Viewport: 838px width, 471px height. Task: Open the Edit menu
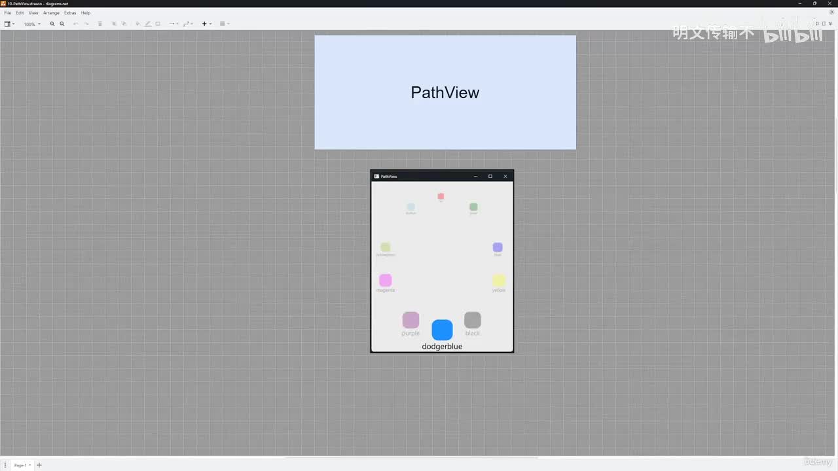(20, 13)
